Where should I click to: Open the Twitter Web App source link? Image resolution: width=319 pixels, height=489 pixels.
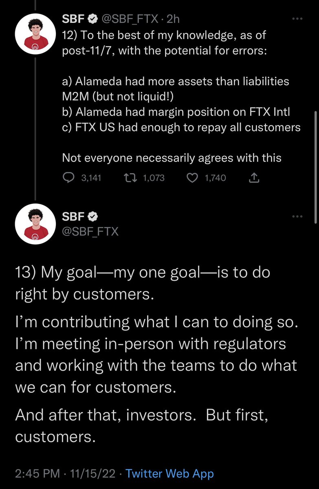169,474
